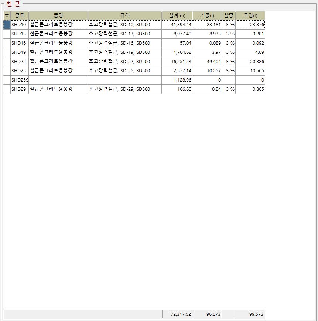The height and width of the screenshot is (321, 318).
Task: Click the 품명 column header
Action: pos(58,16)
